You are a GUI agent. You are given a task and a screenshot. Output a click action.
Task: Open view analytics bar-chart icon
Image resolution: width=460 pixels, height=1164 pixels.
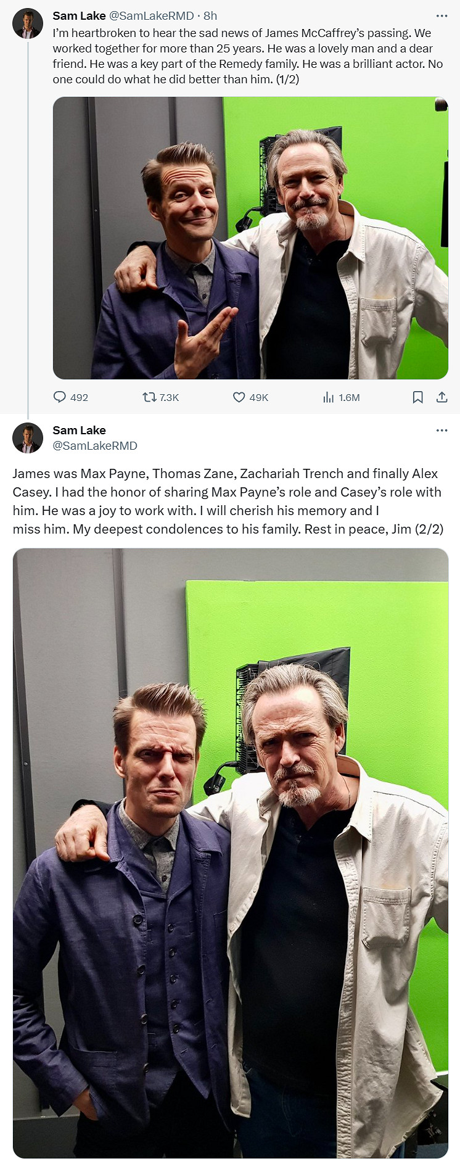point(328,397)
